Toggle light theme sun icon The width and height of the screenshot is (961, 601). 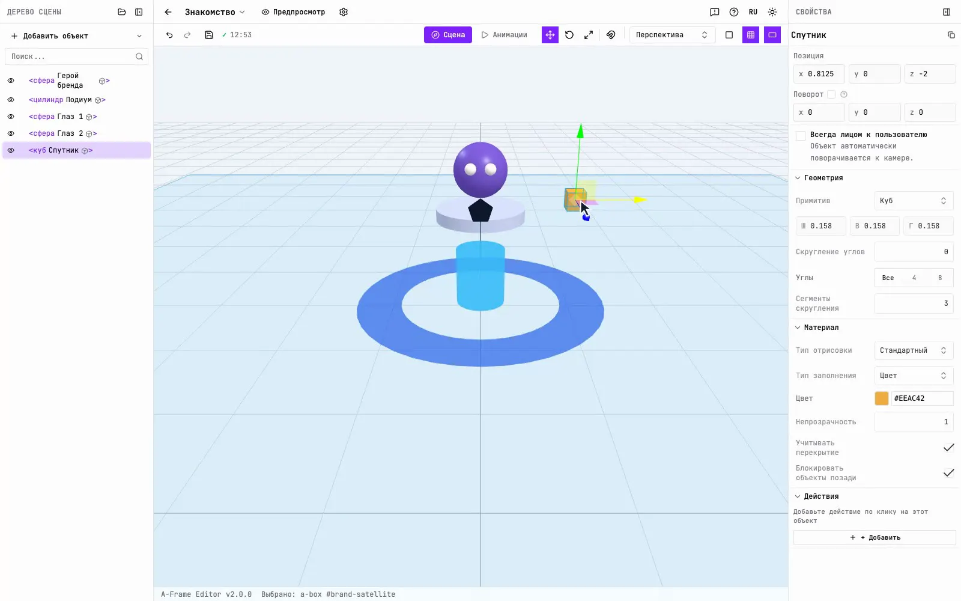772,12
